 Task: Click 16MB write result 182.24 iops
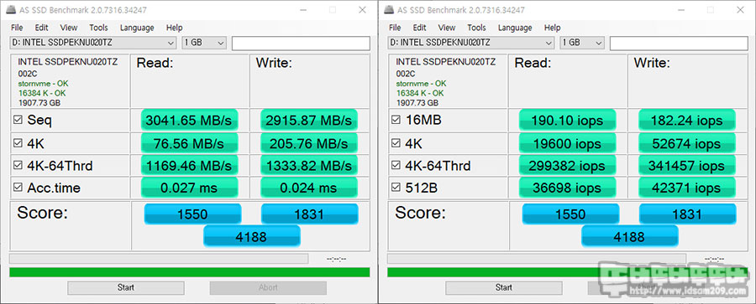687,121
